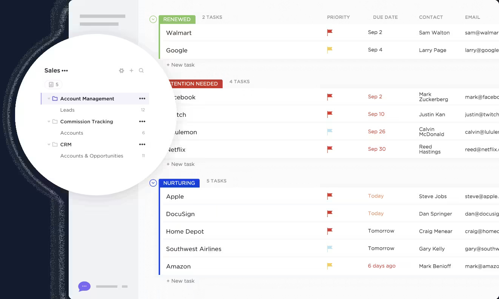Click the Sep 26 overdue date

pos(377,132)
